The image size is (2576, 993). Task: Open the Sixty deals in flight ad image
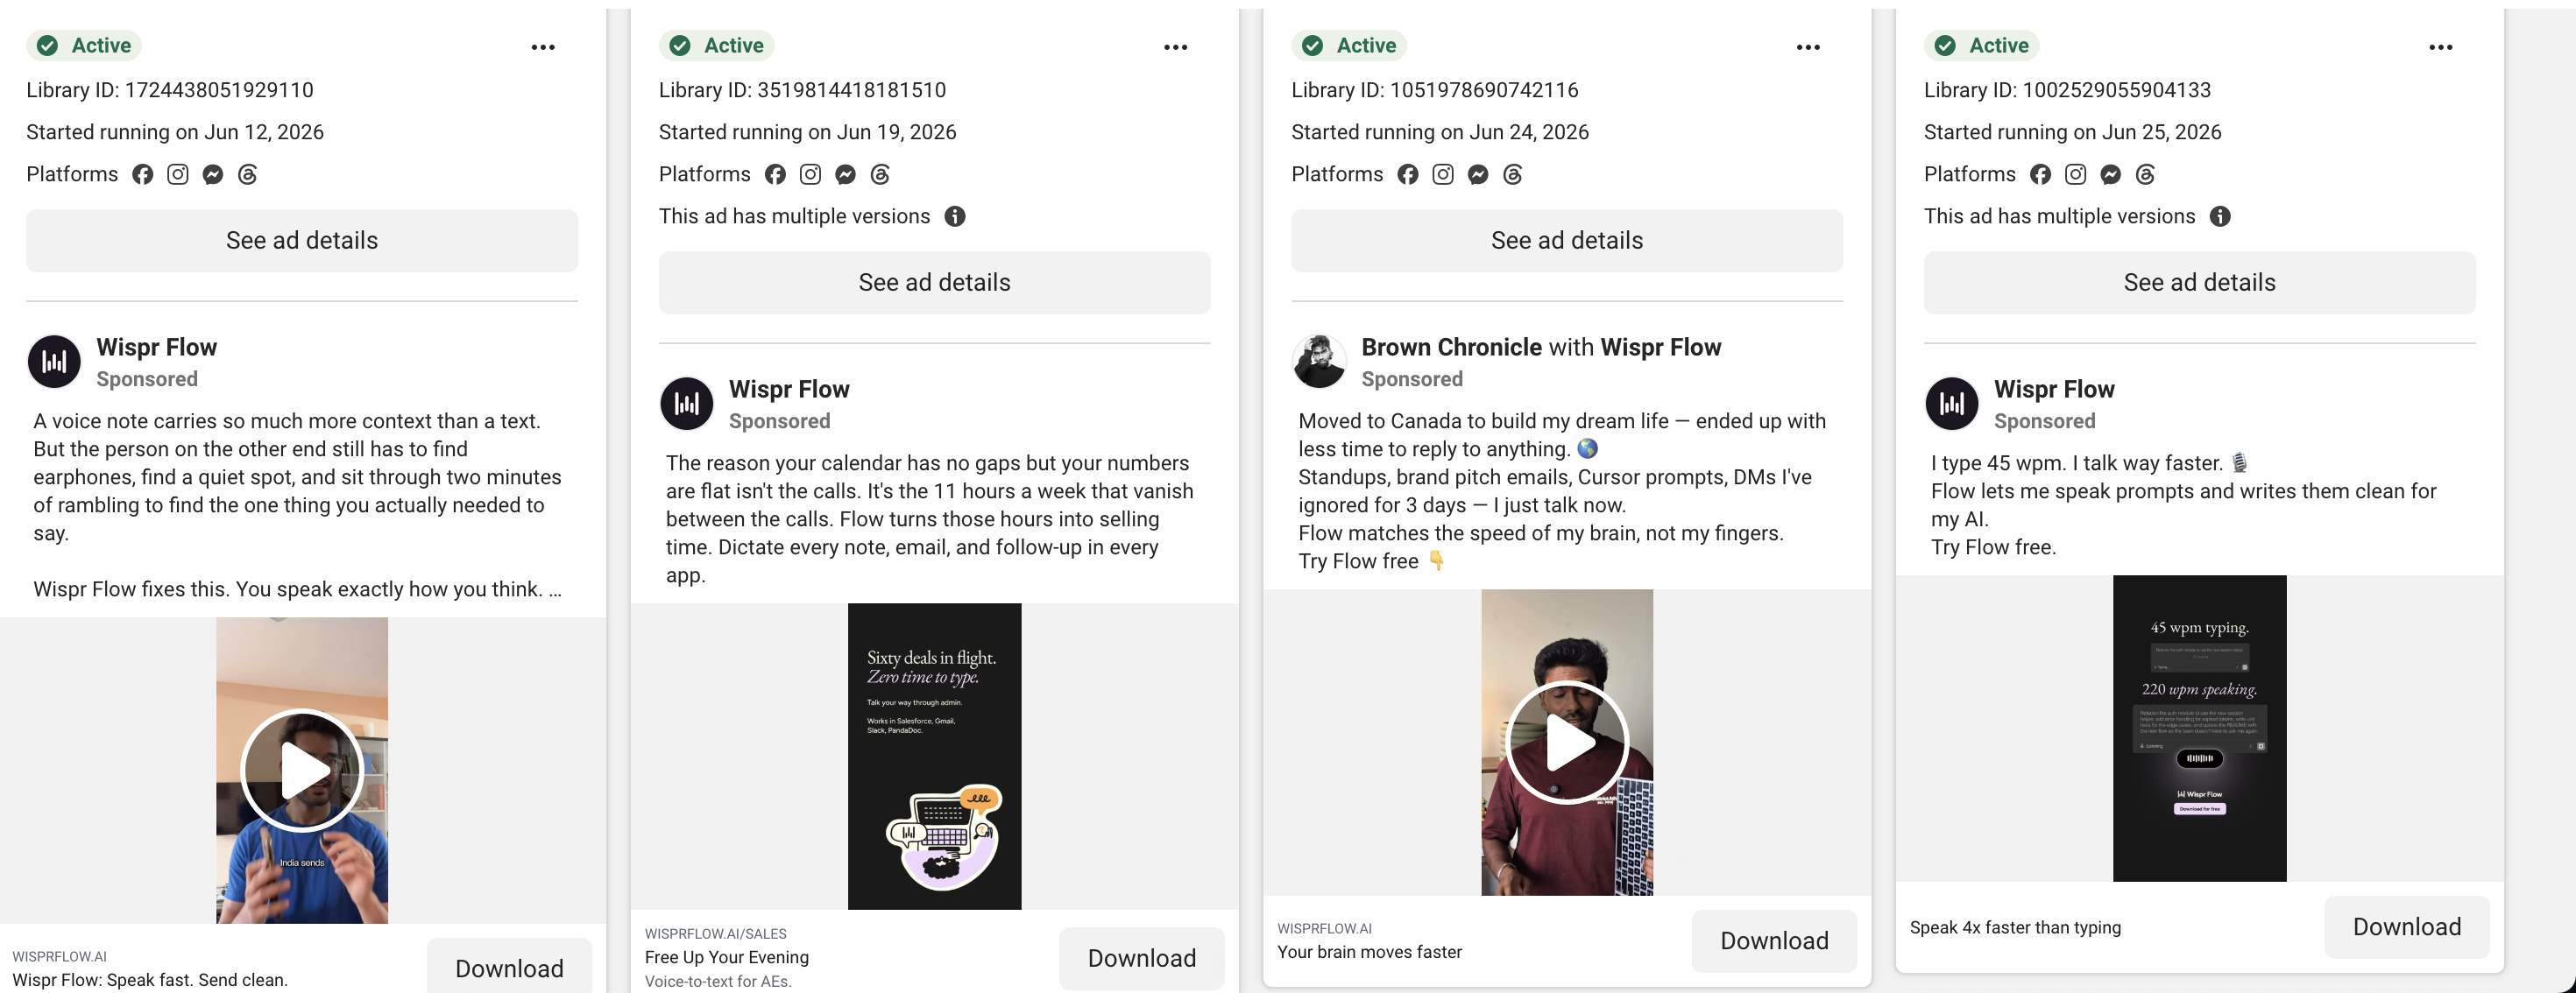coord(935,757)
